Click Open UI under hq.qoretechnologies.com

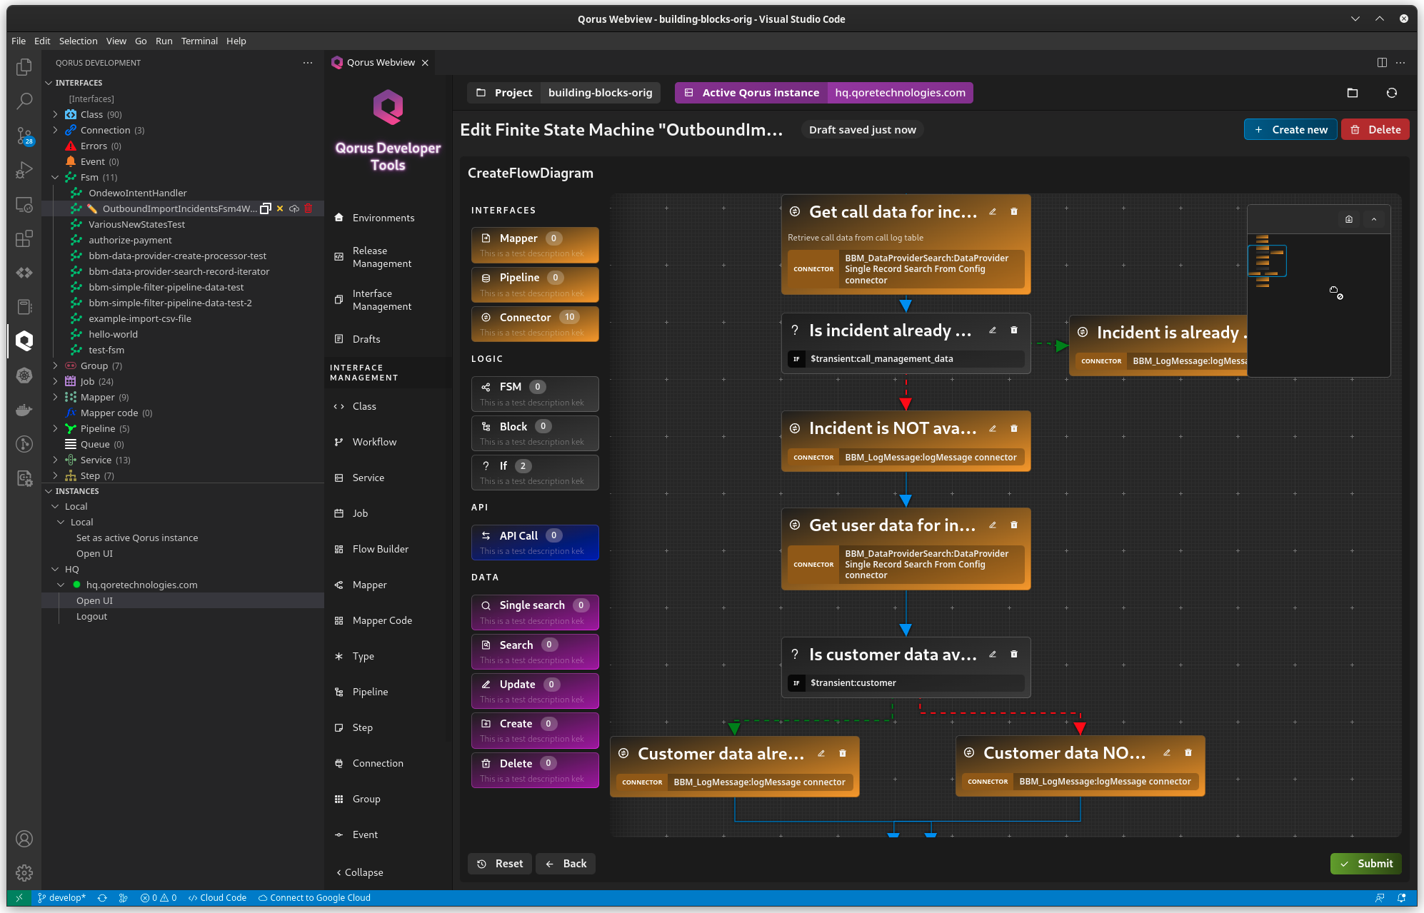point(94,600)
